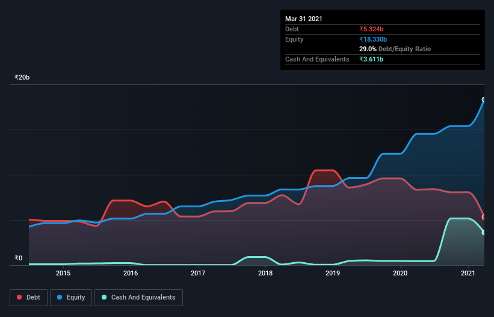Screen dimensions: 494x317
Task: Click the ₹20b y-axis label
Action: click(x=22, y=77)
